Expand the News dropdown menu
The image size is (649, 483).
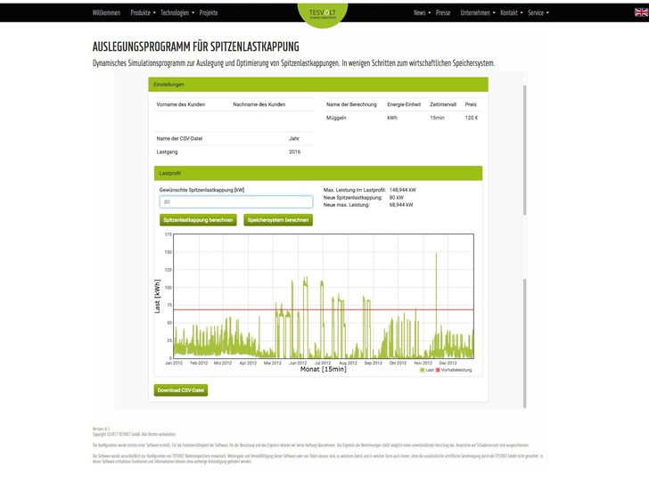tap(422, 12)
